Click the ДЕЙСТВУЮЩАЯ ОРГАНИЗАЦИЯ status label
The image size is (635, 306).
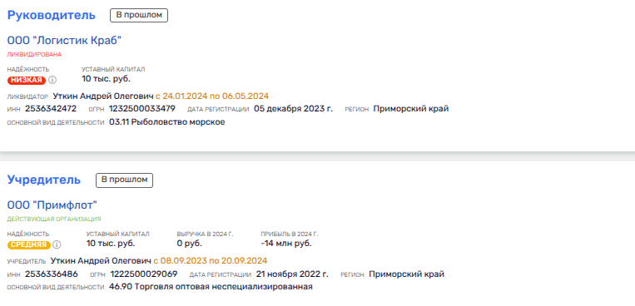54,219
